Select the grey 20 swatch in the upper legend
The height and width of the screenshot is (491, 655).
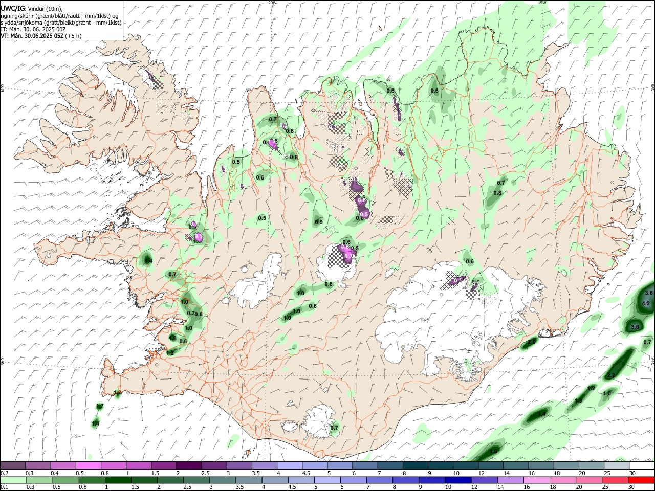tap(592, 465)
